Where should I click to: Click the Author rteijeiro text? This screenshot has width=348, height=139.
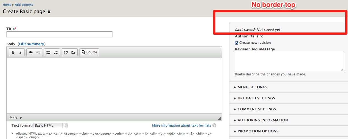(249, 36)
